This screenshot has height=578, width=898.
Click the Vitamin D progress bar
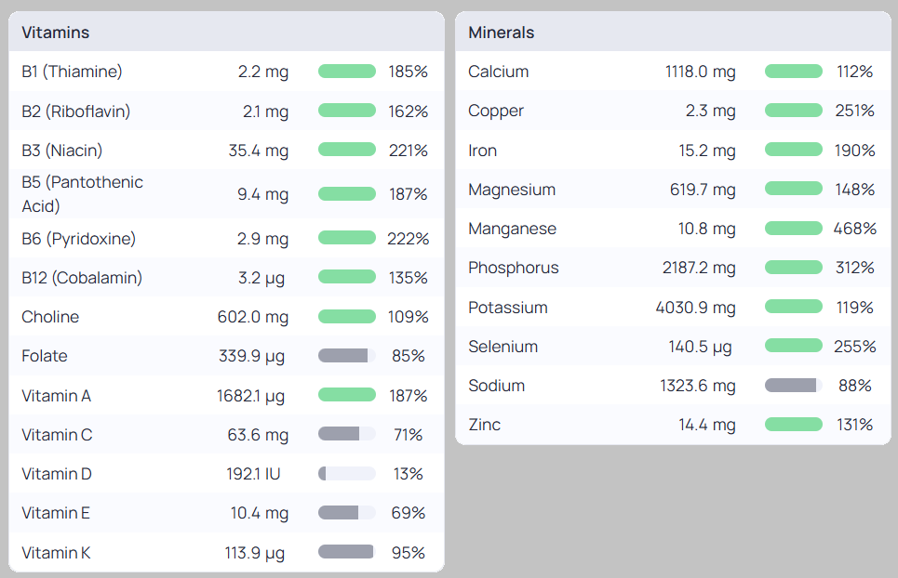pyautogui.click(x=347, y=474)
